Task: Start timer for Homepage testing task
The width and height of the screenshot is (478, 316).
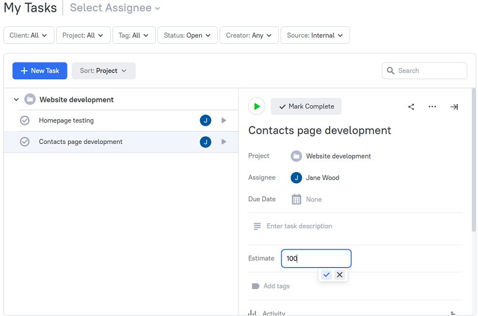Action: (x=224, y=120)
